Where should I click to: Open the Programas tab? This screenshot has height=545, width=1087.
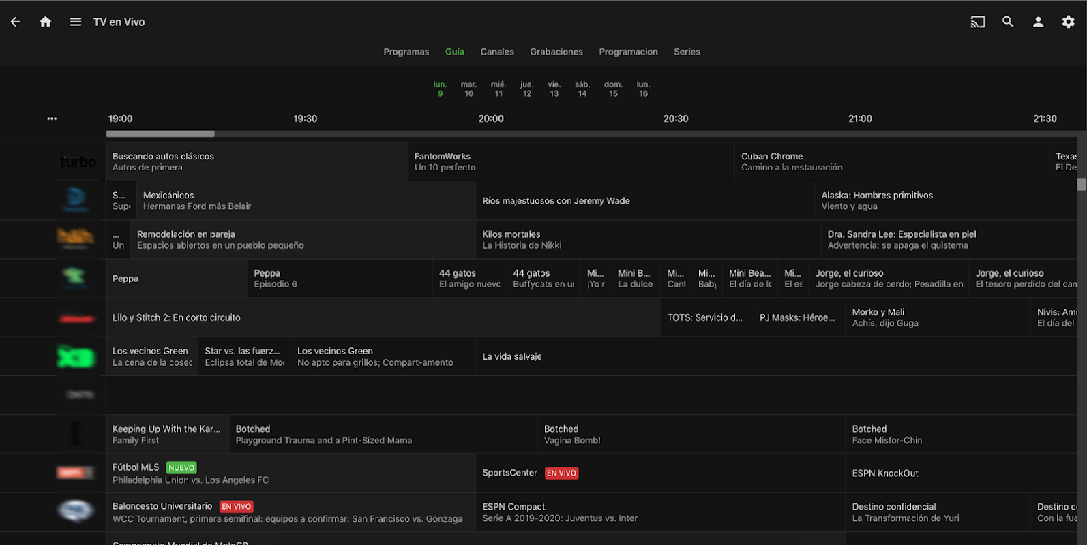pos(406,52)
